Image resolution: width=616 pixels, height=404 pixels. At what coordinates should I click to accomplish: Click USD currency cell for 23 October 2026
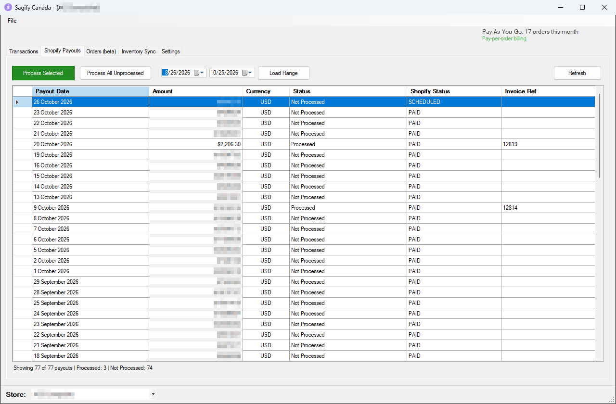pyautogui.click(x=266, y=113)
